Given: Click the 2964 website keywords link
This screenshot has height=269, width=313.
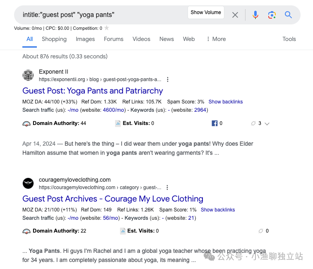Looking at the screenshot, I should pos(200,110).
